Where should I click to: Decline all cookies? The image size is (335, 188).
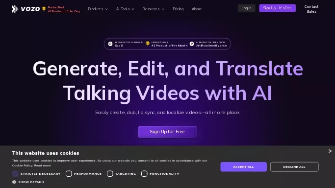[x=294, y=167]
